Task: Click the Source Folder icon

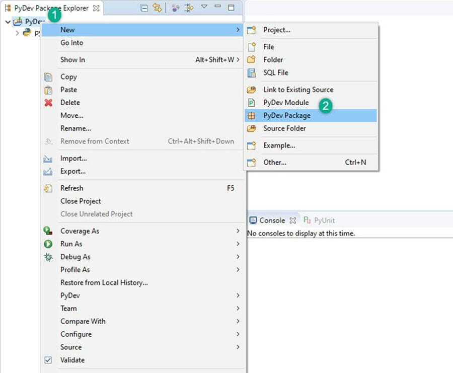Action: click(x=252, y=128)
